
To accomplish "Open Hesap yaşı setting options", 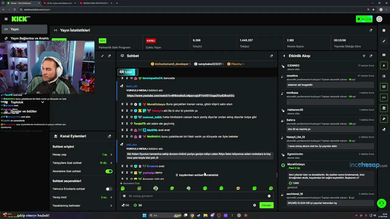I will coord(82,155).
